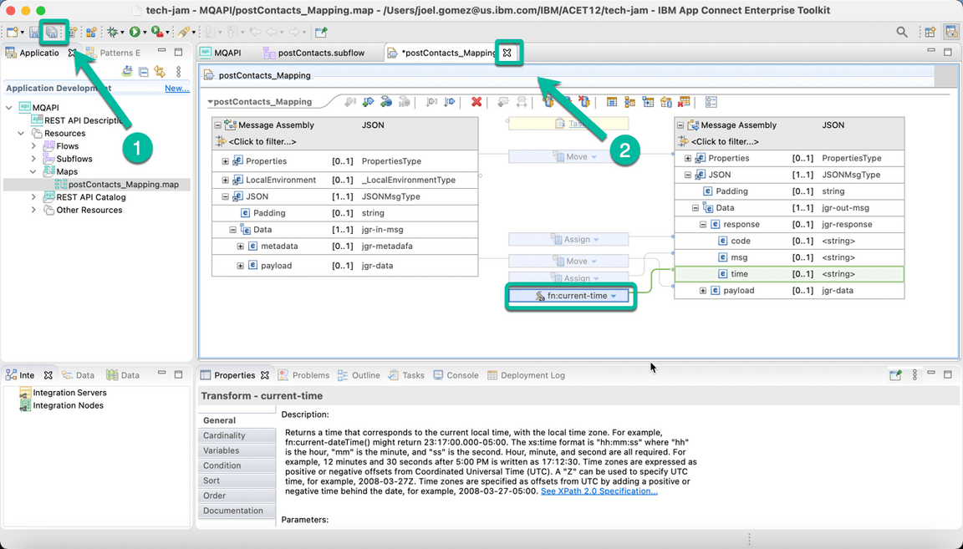Expand the metadata element in the input assembly
The width and height of the screenshot is (963, 549).
241,246
